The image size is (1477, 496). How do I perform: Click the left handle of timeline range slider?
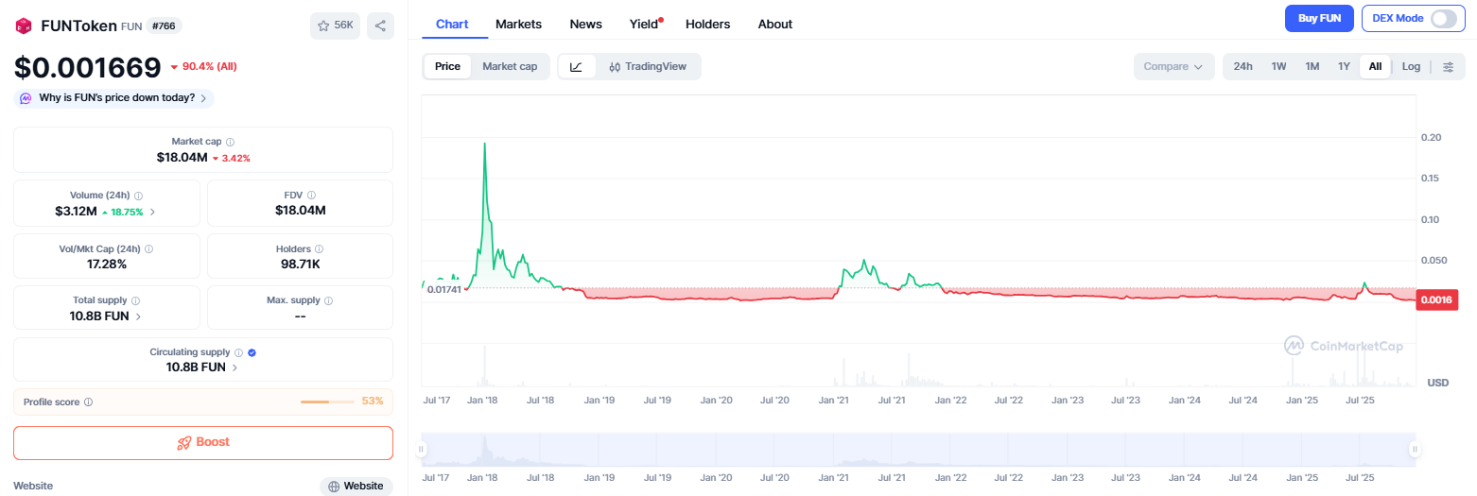pyautogui.click(x=422, y=450)
